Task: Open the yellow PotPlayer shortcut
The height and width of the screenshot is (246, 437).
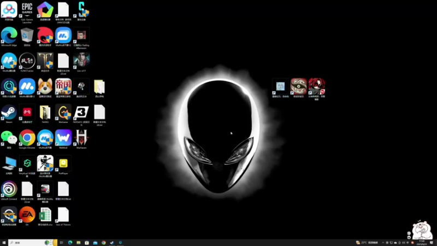Action: click(x=63, y=165)
